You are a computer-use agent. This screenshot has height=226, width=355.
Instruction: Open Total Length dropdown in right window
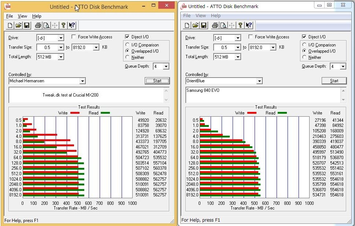237,57
